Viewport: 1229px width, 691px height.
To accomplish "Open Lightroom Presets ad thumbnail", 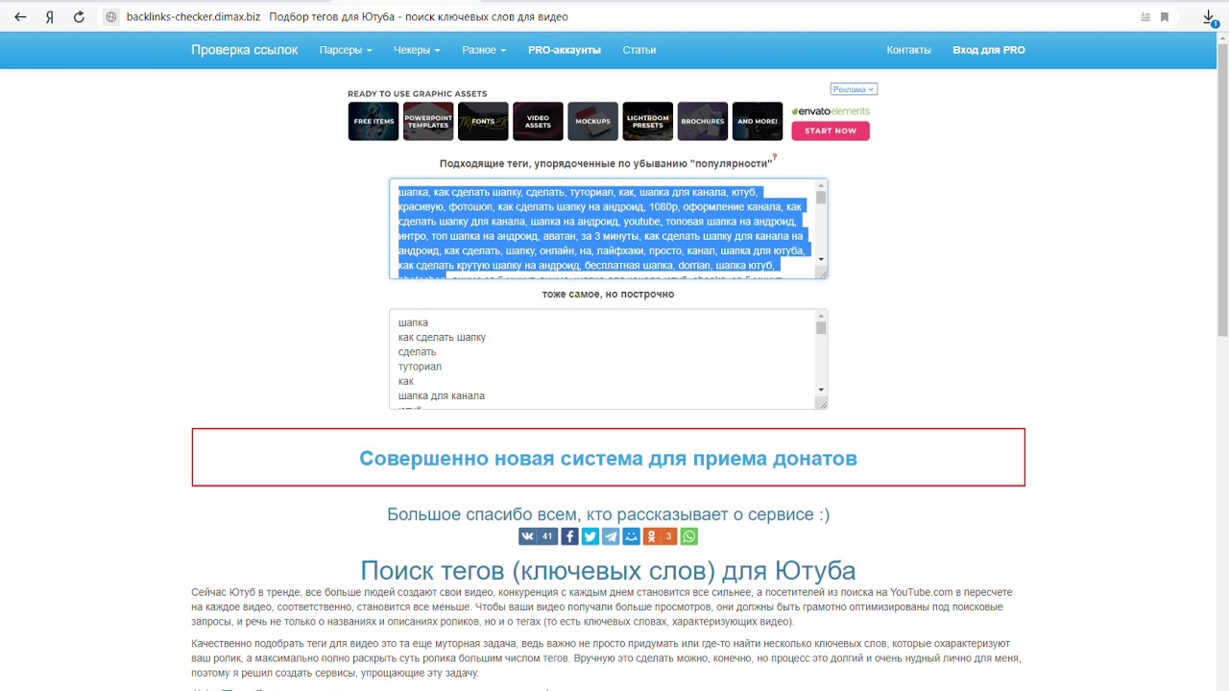I will click(648, 122).
